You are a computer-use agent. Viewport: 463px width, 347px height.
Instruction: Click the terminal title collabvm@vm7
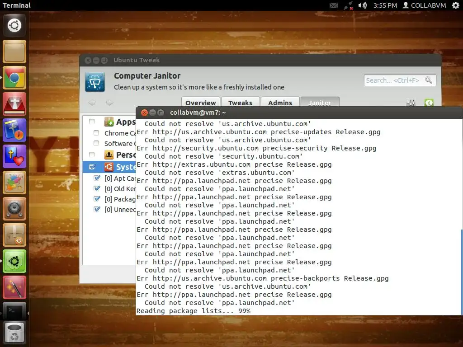coord(198,113)
